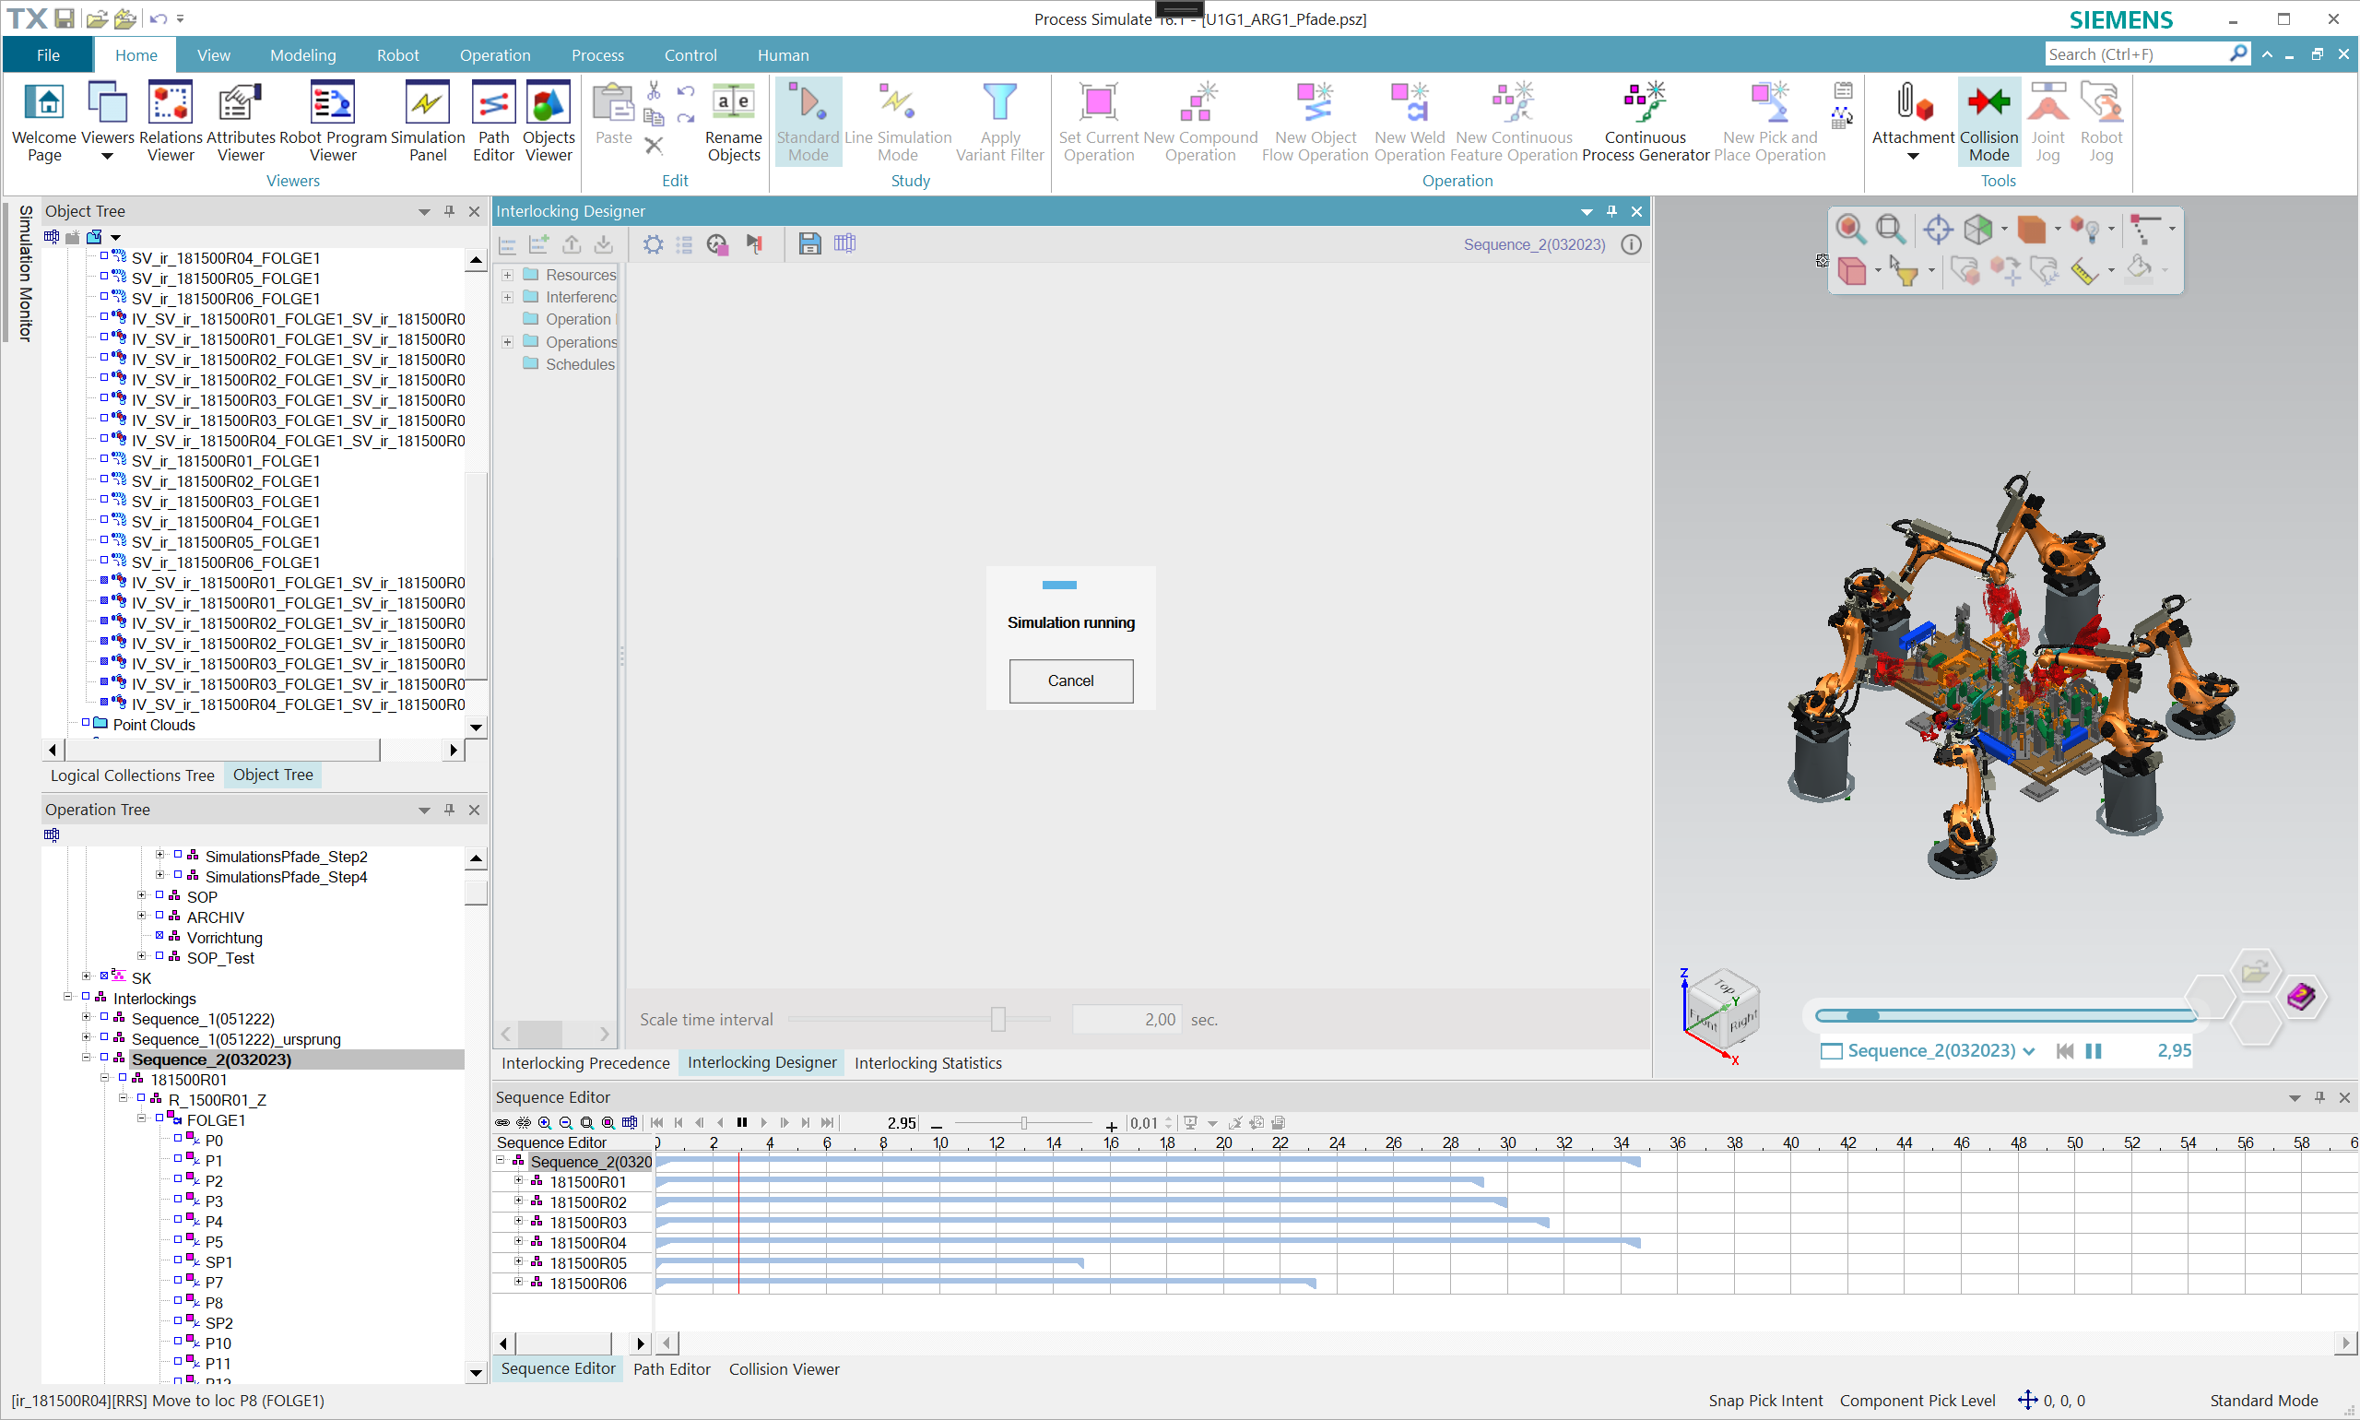
Task: Expand Sequence_1(051222) in Operation Tree
Action: 86,1018
